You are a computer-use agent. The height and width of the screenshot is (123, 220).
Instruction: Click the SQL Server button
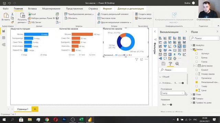34,22
